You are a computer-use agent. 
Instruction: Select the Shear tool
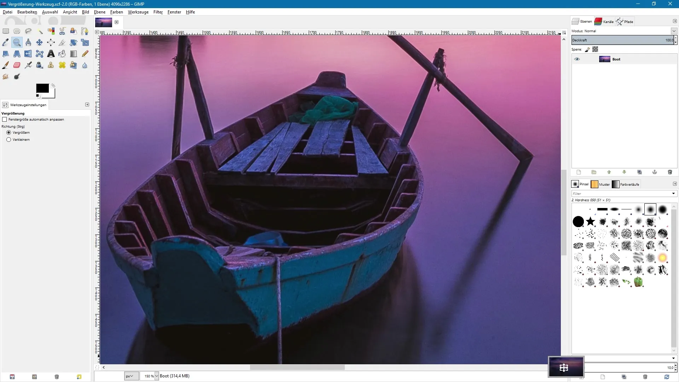pos(6,54)
